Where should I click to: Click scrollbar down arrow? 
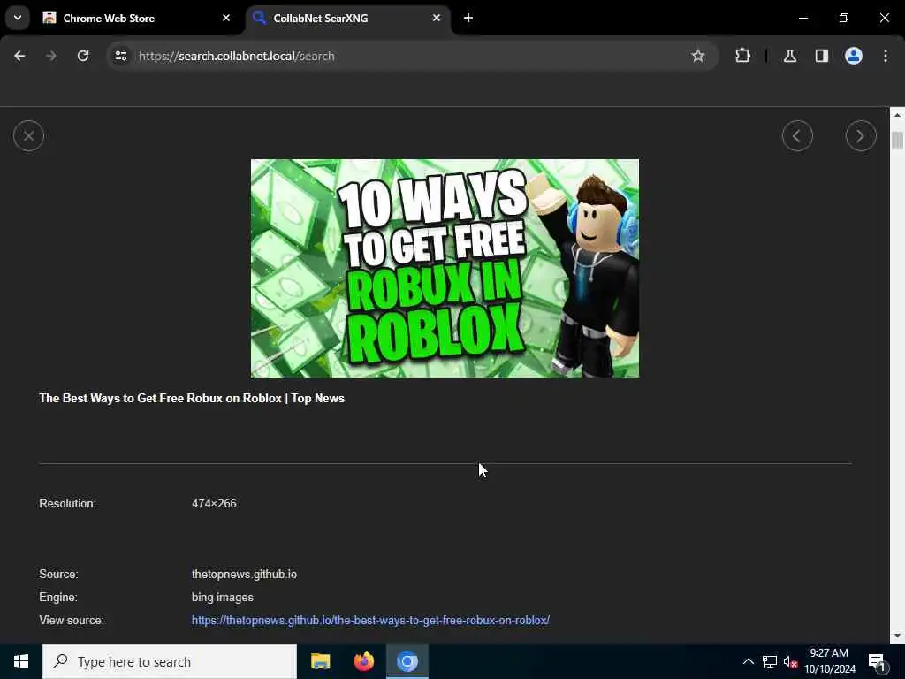(897, 637)
